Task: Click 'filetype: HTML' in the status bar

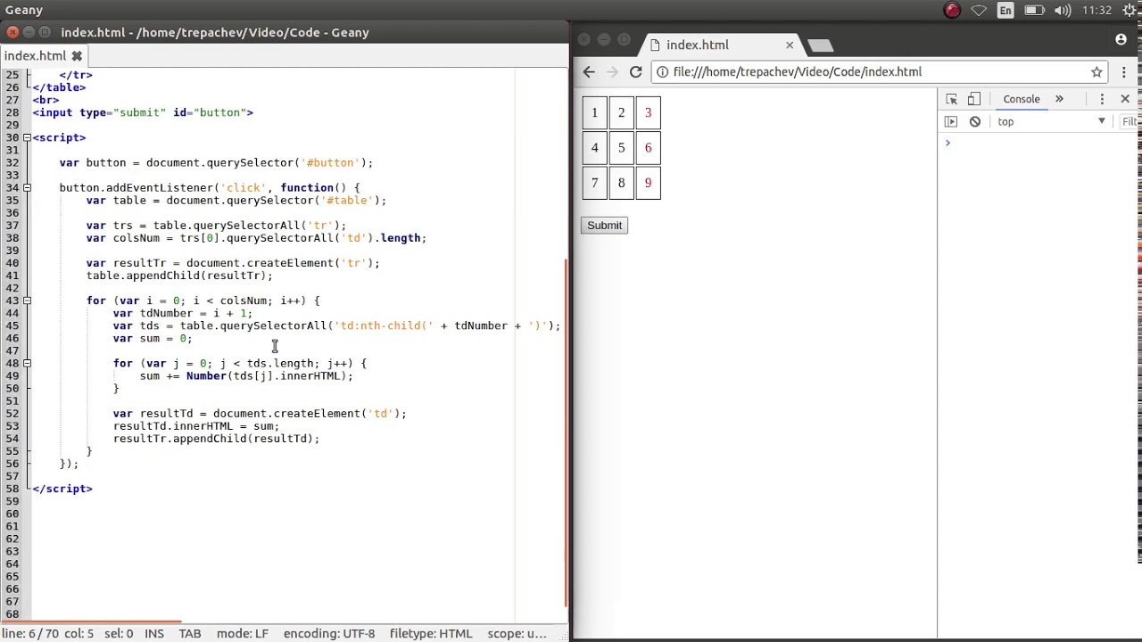Action: click(431, 633)
